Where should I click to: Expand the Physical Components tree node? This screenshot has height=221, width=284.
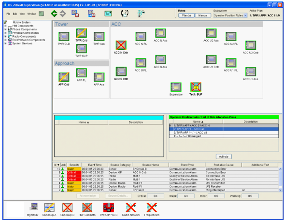pos(5,33)
